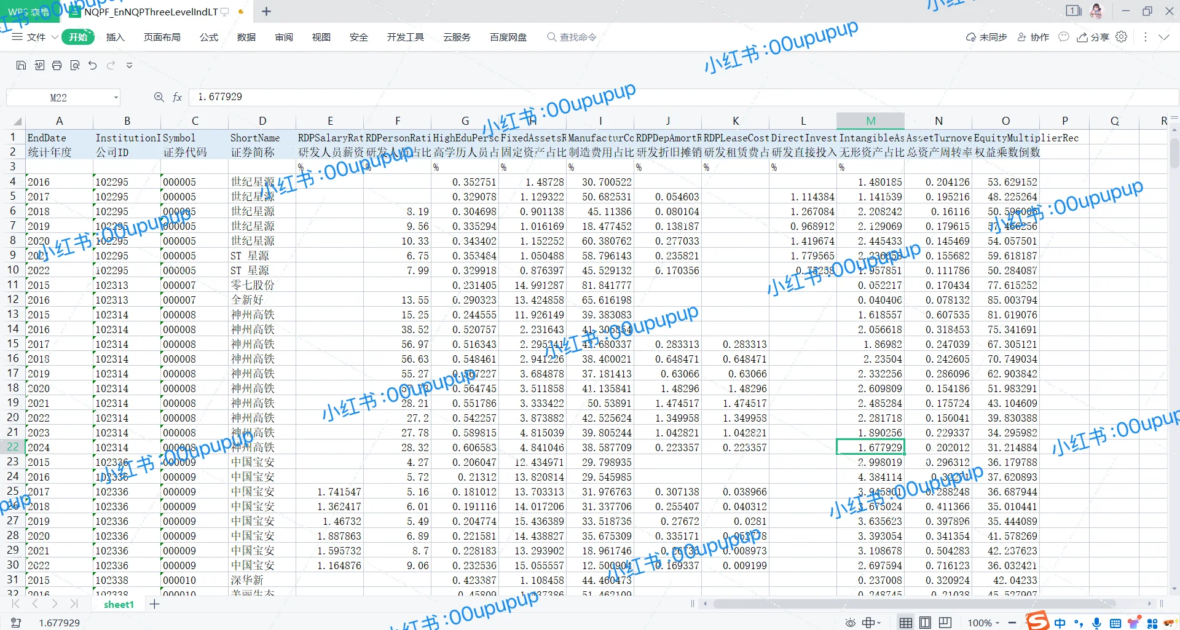
Task: Switch to Normal view in status bar
Action: click(905, 623)
